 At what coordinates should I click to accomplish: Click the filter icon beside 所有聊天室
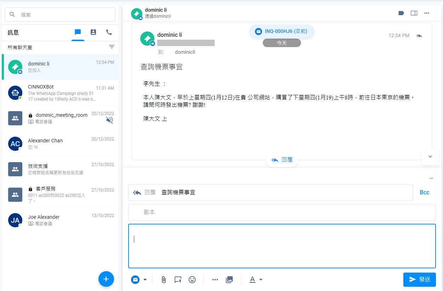pyautogui.click(x=112, y=47)
